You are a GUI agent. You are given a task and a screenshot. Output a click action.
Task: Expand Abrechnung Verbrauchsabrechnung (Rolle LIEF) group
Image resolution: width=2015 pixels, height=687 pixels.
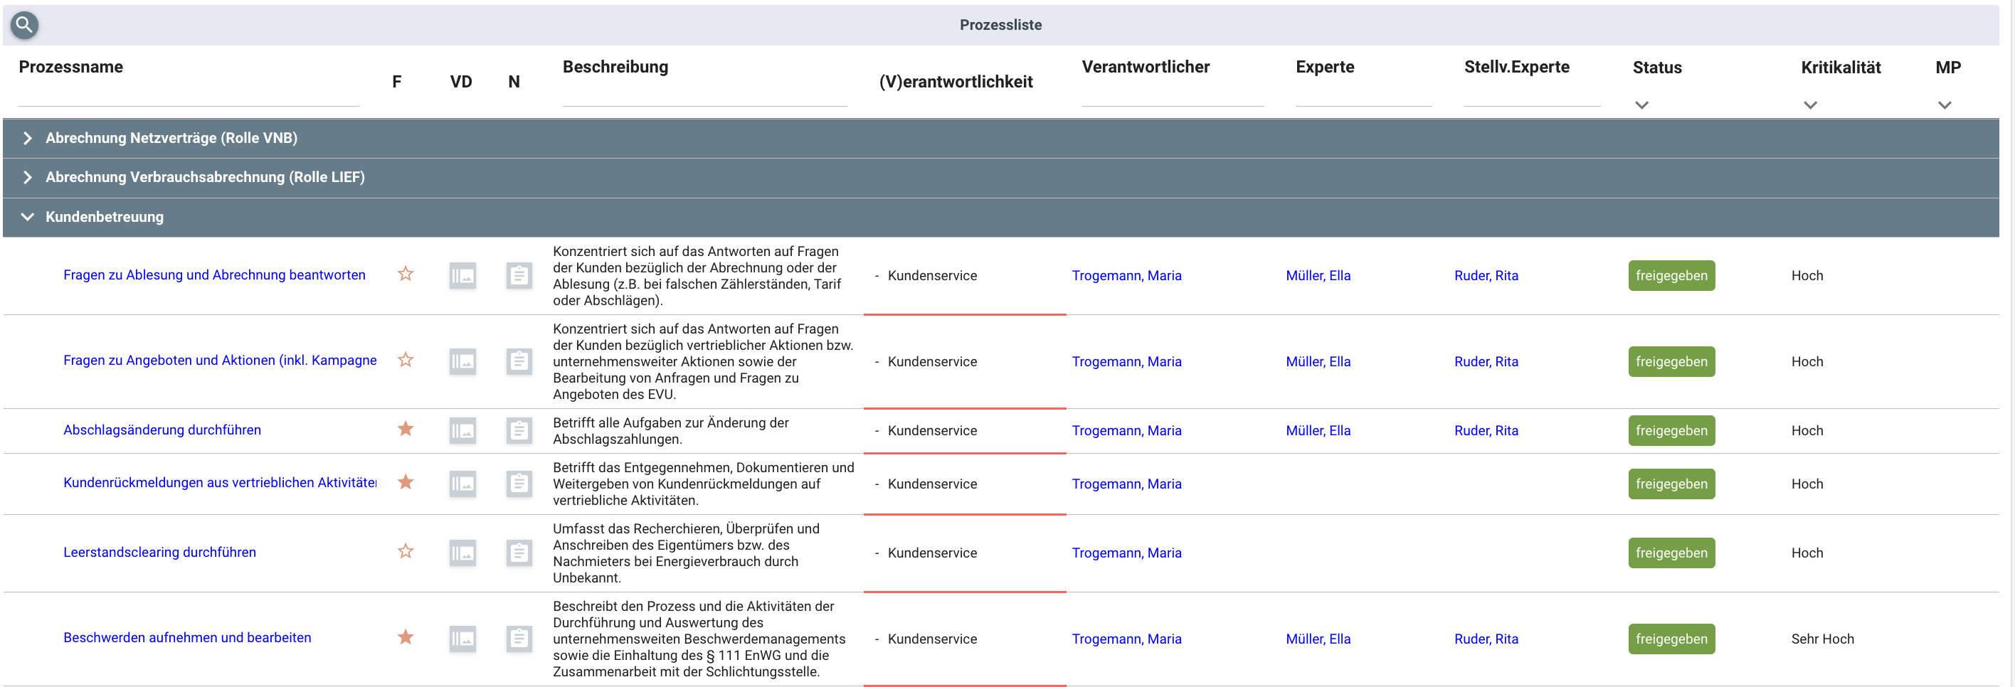click(x=27, y=177)
